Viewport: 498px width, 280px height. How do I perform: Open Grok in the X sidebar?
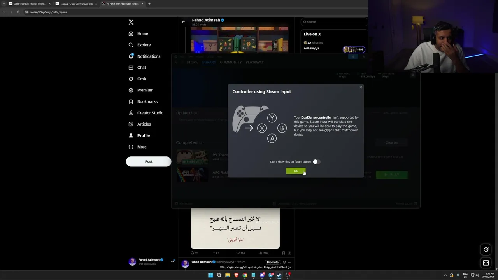(137, 79)
